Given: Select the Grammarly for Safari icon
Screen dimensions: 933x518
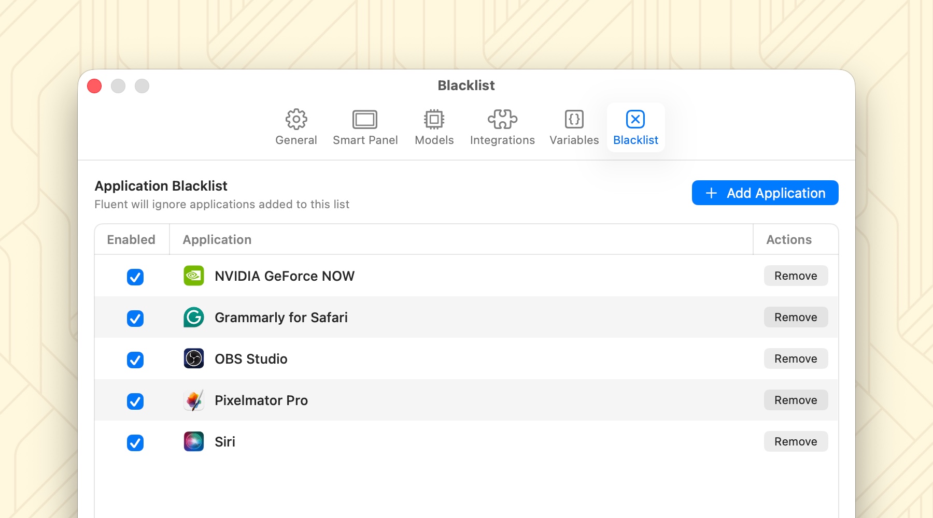Looking at the screenshot, I should tap(194, 318).
